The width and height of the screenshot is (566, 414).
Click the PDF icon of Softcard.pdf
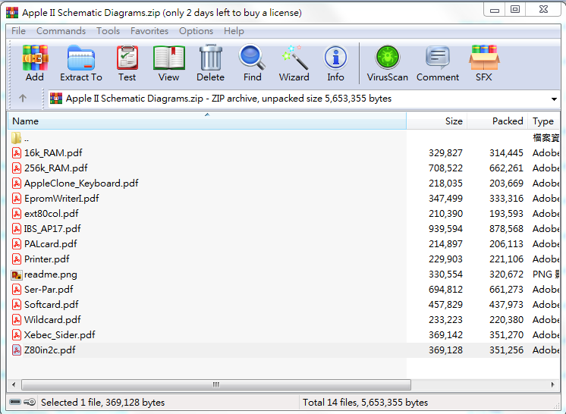pyautogui.click(x=16, y=305)
